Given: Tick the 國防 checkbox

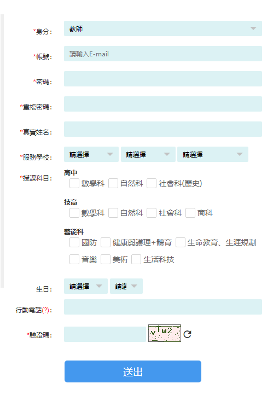Looking at the screenshot, I should 74,242.
